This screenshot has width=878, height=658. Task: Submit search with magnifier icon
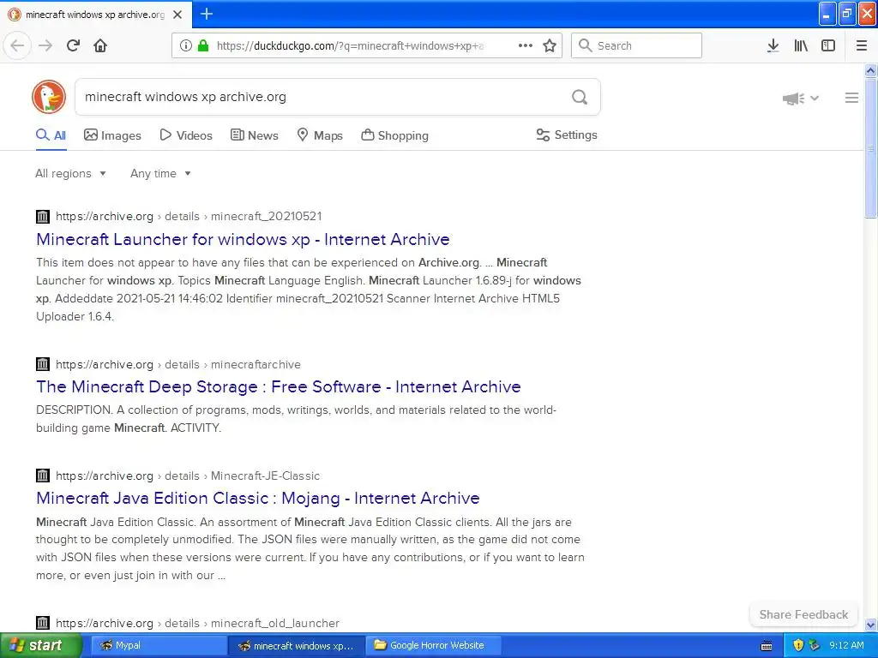point(580,97)
